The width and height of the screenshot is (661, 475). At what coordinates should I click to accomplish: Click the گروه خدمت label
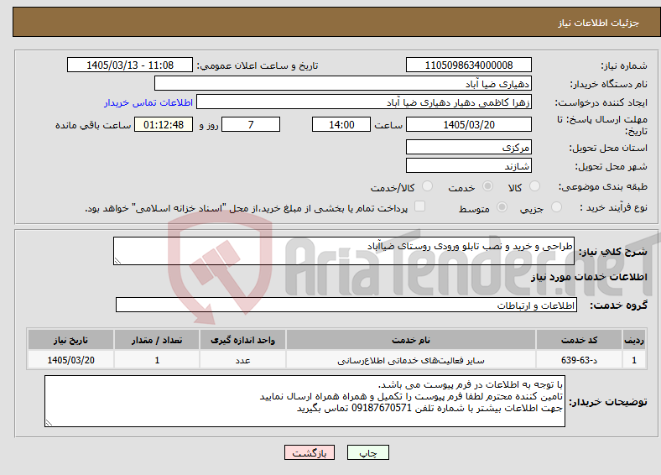pyautogui.click(x=618, y=305)
